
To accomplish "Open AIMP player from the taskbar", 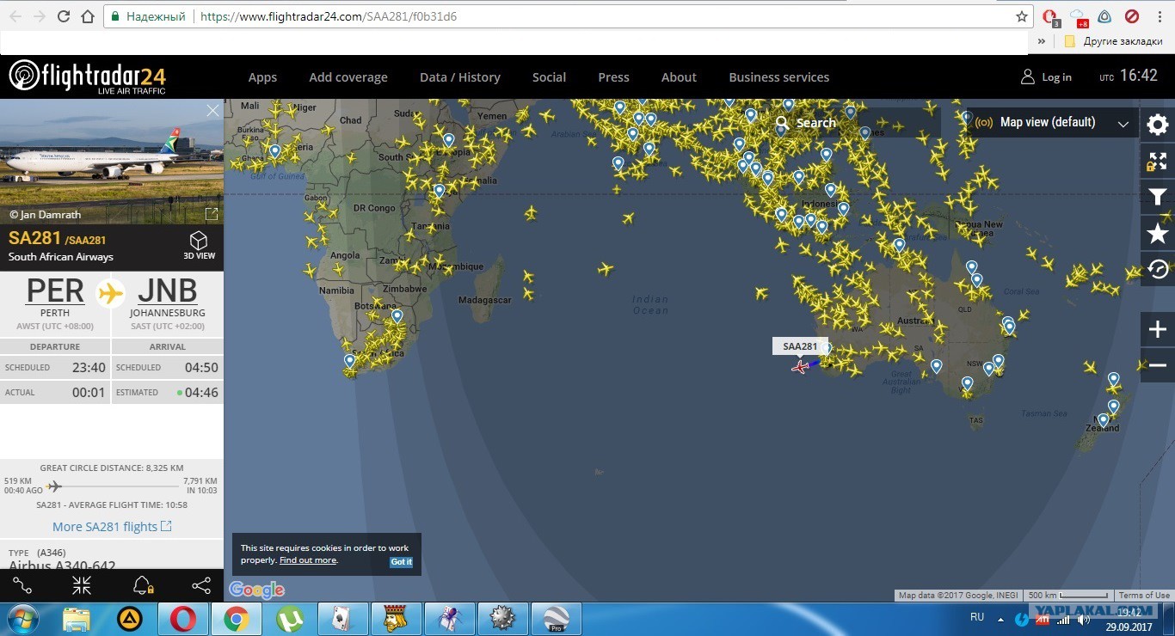I will [130, 618].
